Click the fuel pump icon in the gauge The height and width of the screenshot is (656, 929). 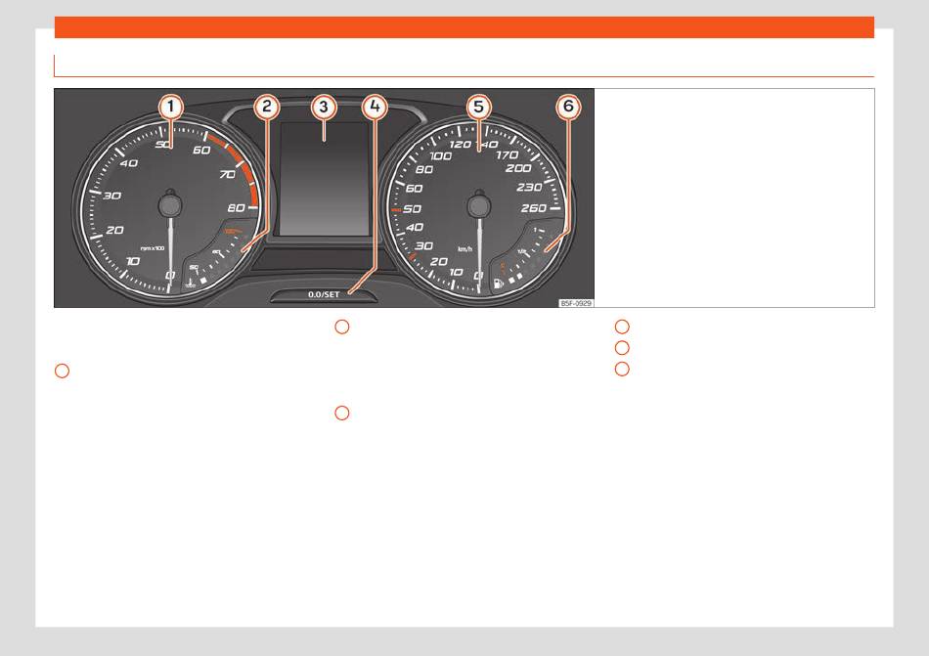coord(499,284)
